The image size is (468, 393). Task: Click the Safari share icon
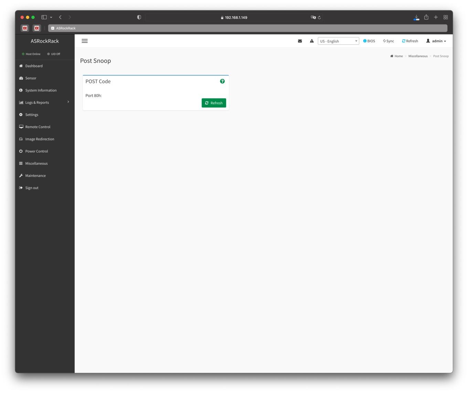tap(426, 17)
